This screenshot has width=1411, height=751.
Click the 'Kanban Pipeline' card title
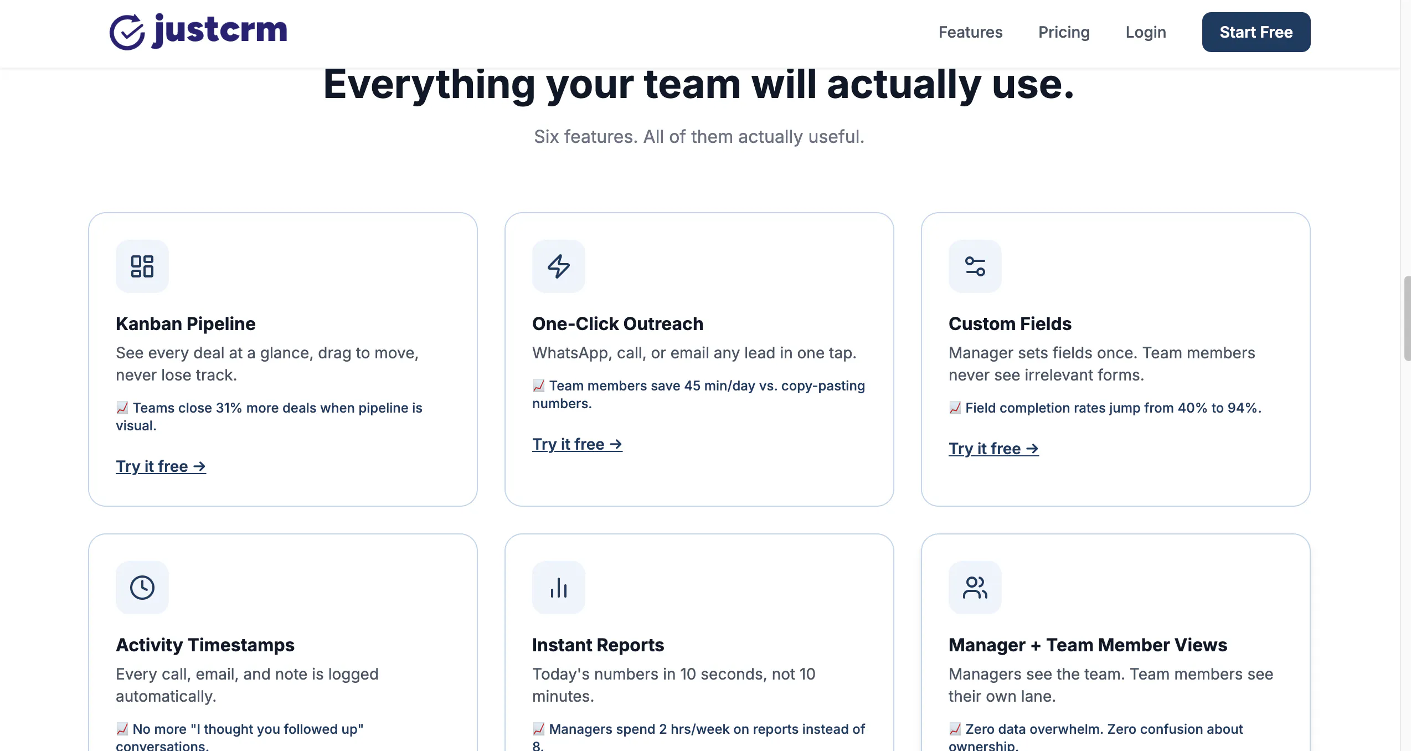(186, 324)
